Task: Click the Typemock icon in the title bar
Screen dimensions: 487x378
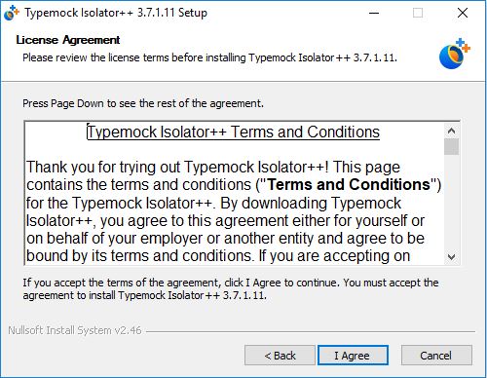Action: 12,13
